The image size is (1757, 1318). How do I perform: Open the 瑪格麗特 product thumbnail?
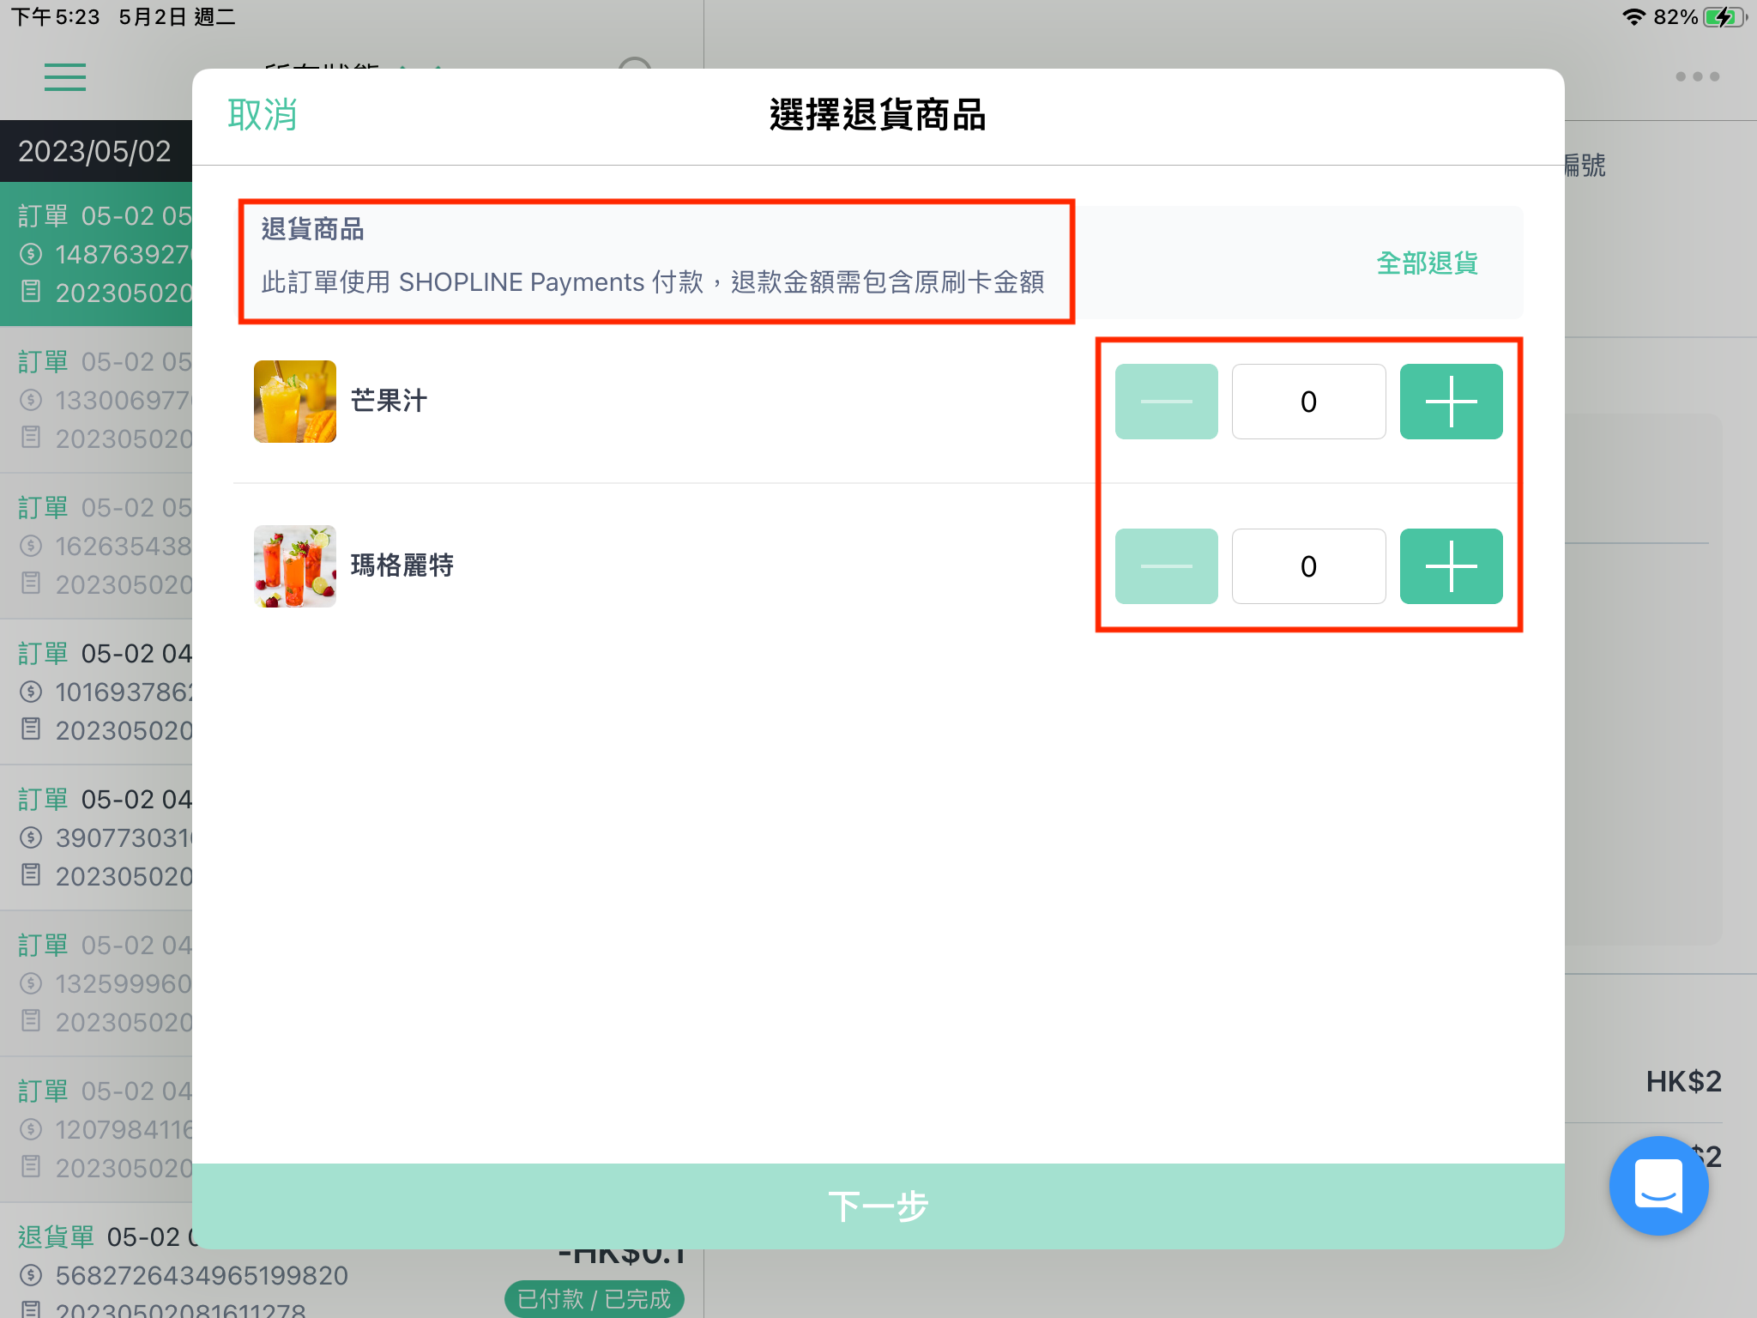pyautogui.click(x=295, y=566)
